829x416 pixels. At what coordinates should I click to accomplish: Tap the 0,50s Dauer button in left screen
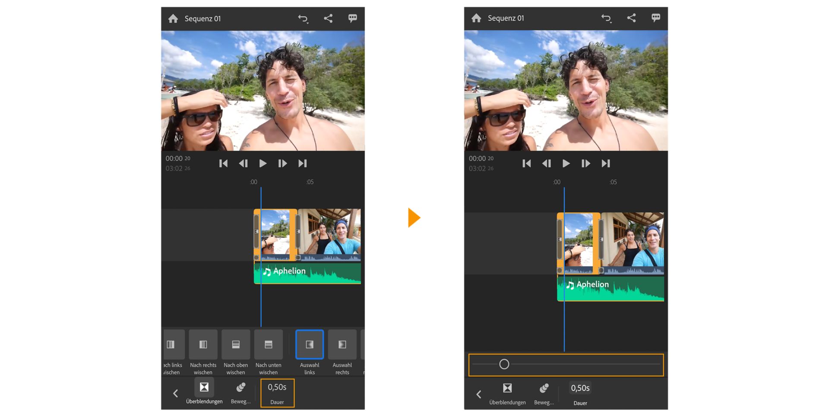[277, 393]
